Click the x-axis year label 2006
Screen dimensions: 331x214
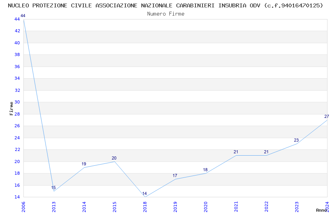coord(23,207)
